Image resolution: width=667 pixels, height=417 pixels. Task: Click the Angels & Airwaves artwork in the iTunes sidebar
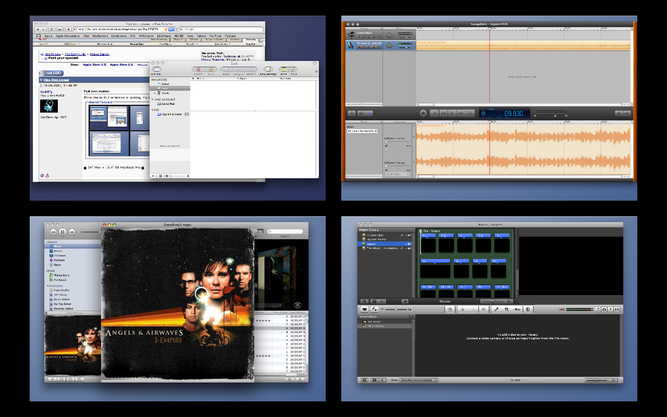coord(72,345)
